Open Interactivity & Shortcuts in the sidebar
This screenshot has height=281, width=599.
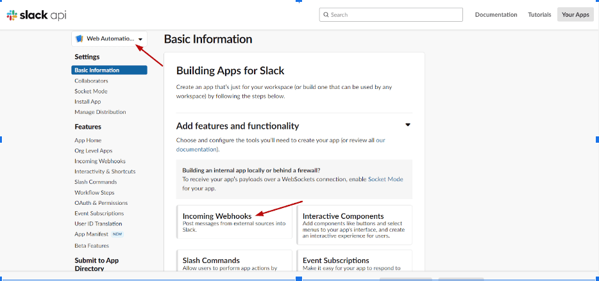[x=105, y=172]
